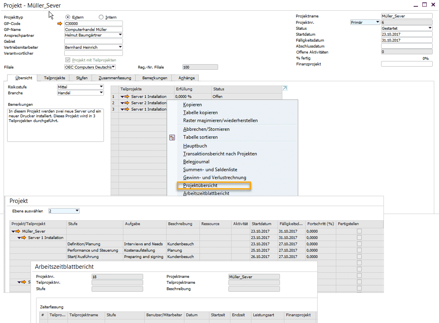Open the Status dropdown showing Gestartet

pos(430,28)
